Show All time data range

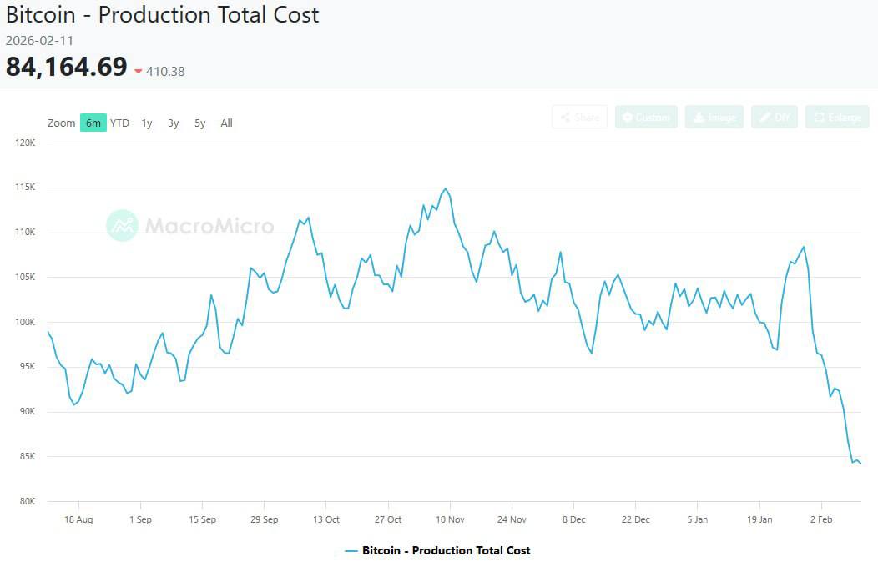(226, 123)
